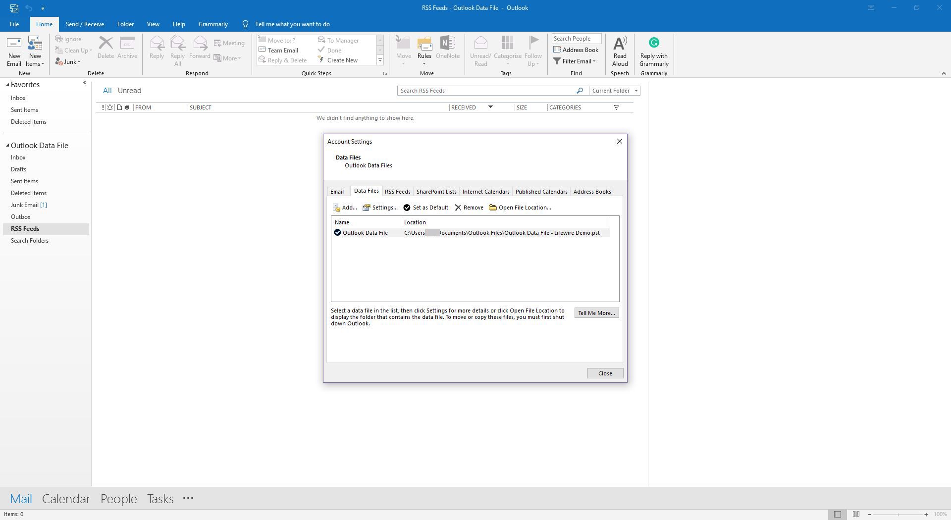Image resolution: width=951 pixels, height=520 pixels.
Task: Click zoom in plus on the zoom slider
Action: [926, 515]
